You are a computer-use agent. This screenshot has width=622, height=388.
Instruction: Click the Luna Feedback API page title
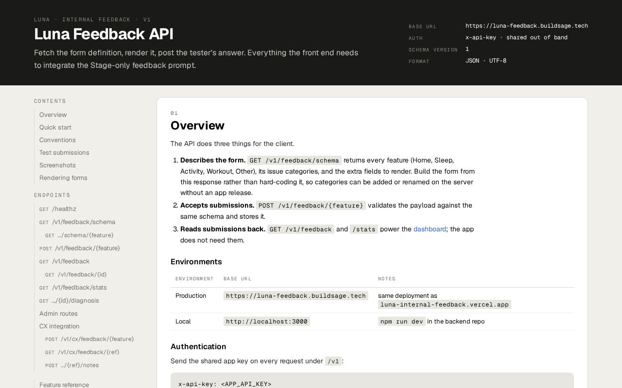pos(104,34)
